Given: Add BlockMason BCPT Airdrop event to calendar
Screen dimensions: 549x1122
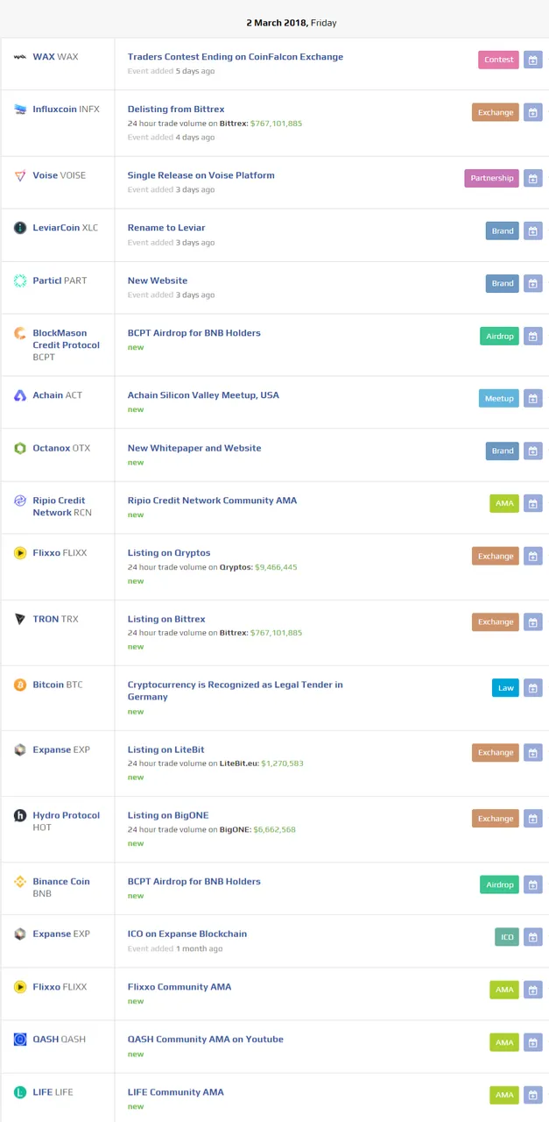Looking at the screenshot, I should tap(532, 336).
